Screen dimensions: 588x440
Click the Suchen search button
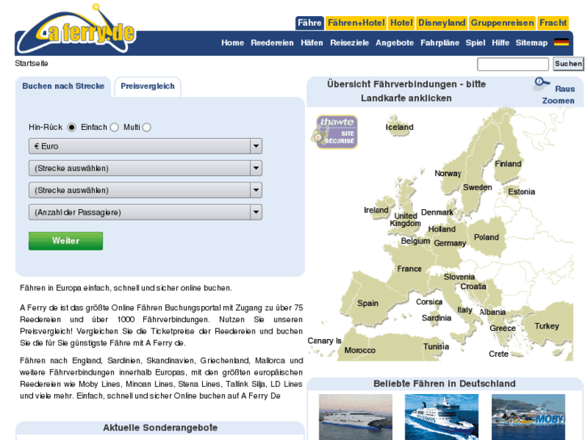tap(569, 64)
